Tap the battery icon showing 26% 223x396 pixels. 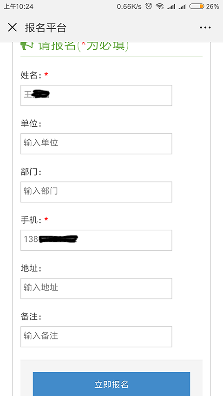197,6
